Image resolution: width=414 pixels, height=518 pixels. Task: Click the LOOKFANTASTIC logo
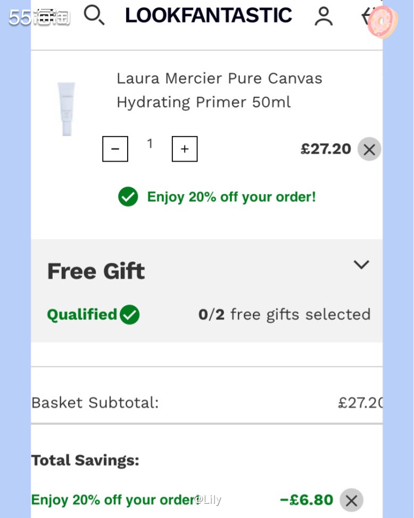208,15
